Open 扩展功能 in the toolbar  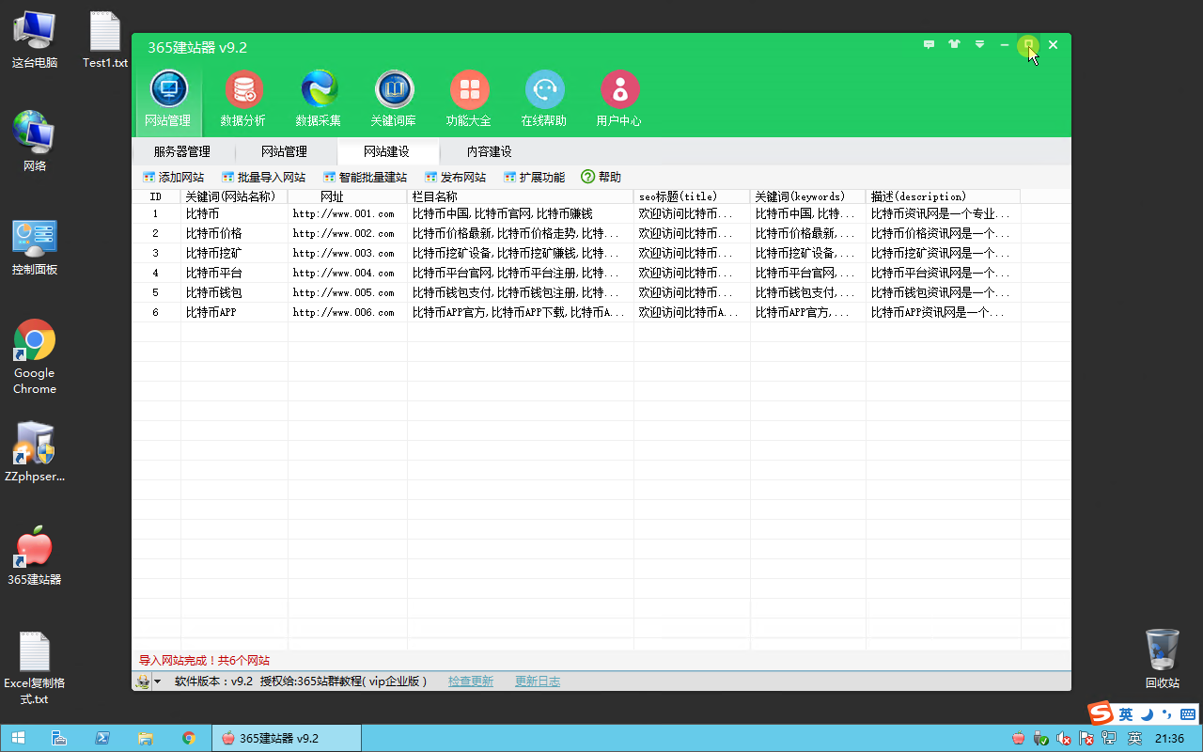534,177
